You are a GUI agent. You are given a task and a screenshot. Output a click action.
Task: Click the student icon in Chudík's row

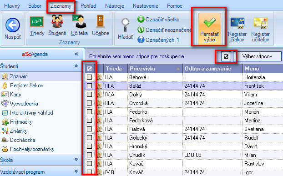(x=99, y=155)
